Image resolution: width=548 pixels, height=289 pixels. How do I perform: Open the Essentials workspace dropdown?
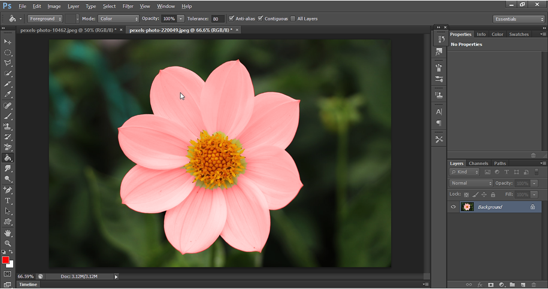pyautogui.click(x=519, y=19)
